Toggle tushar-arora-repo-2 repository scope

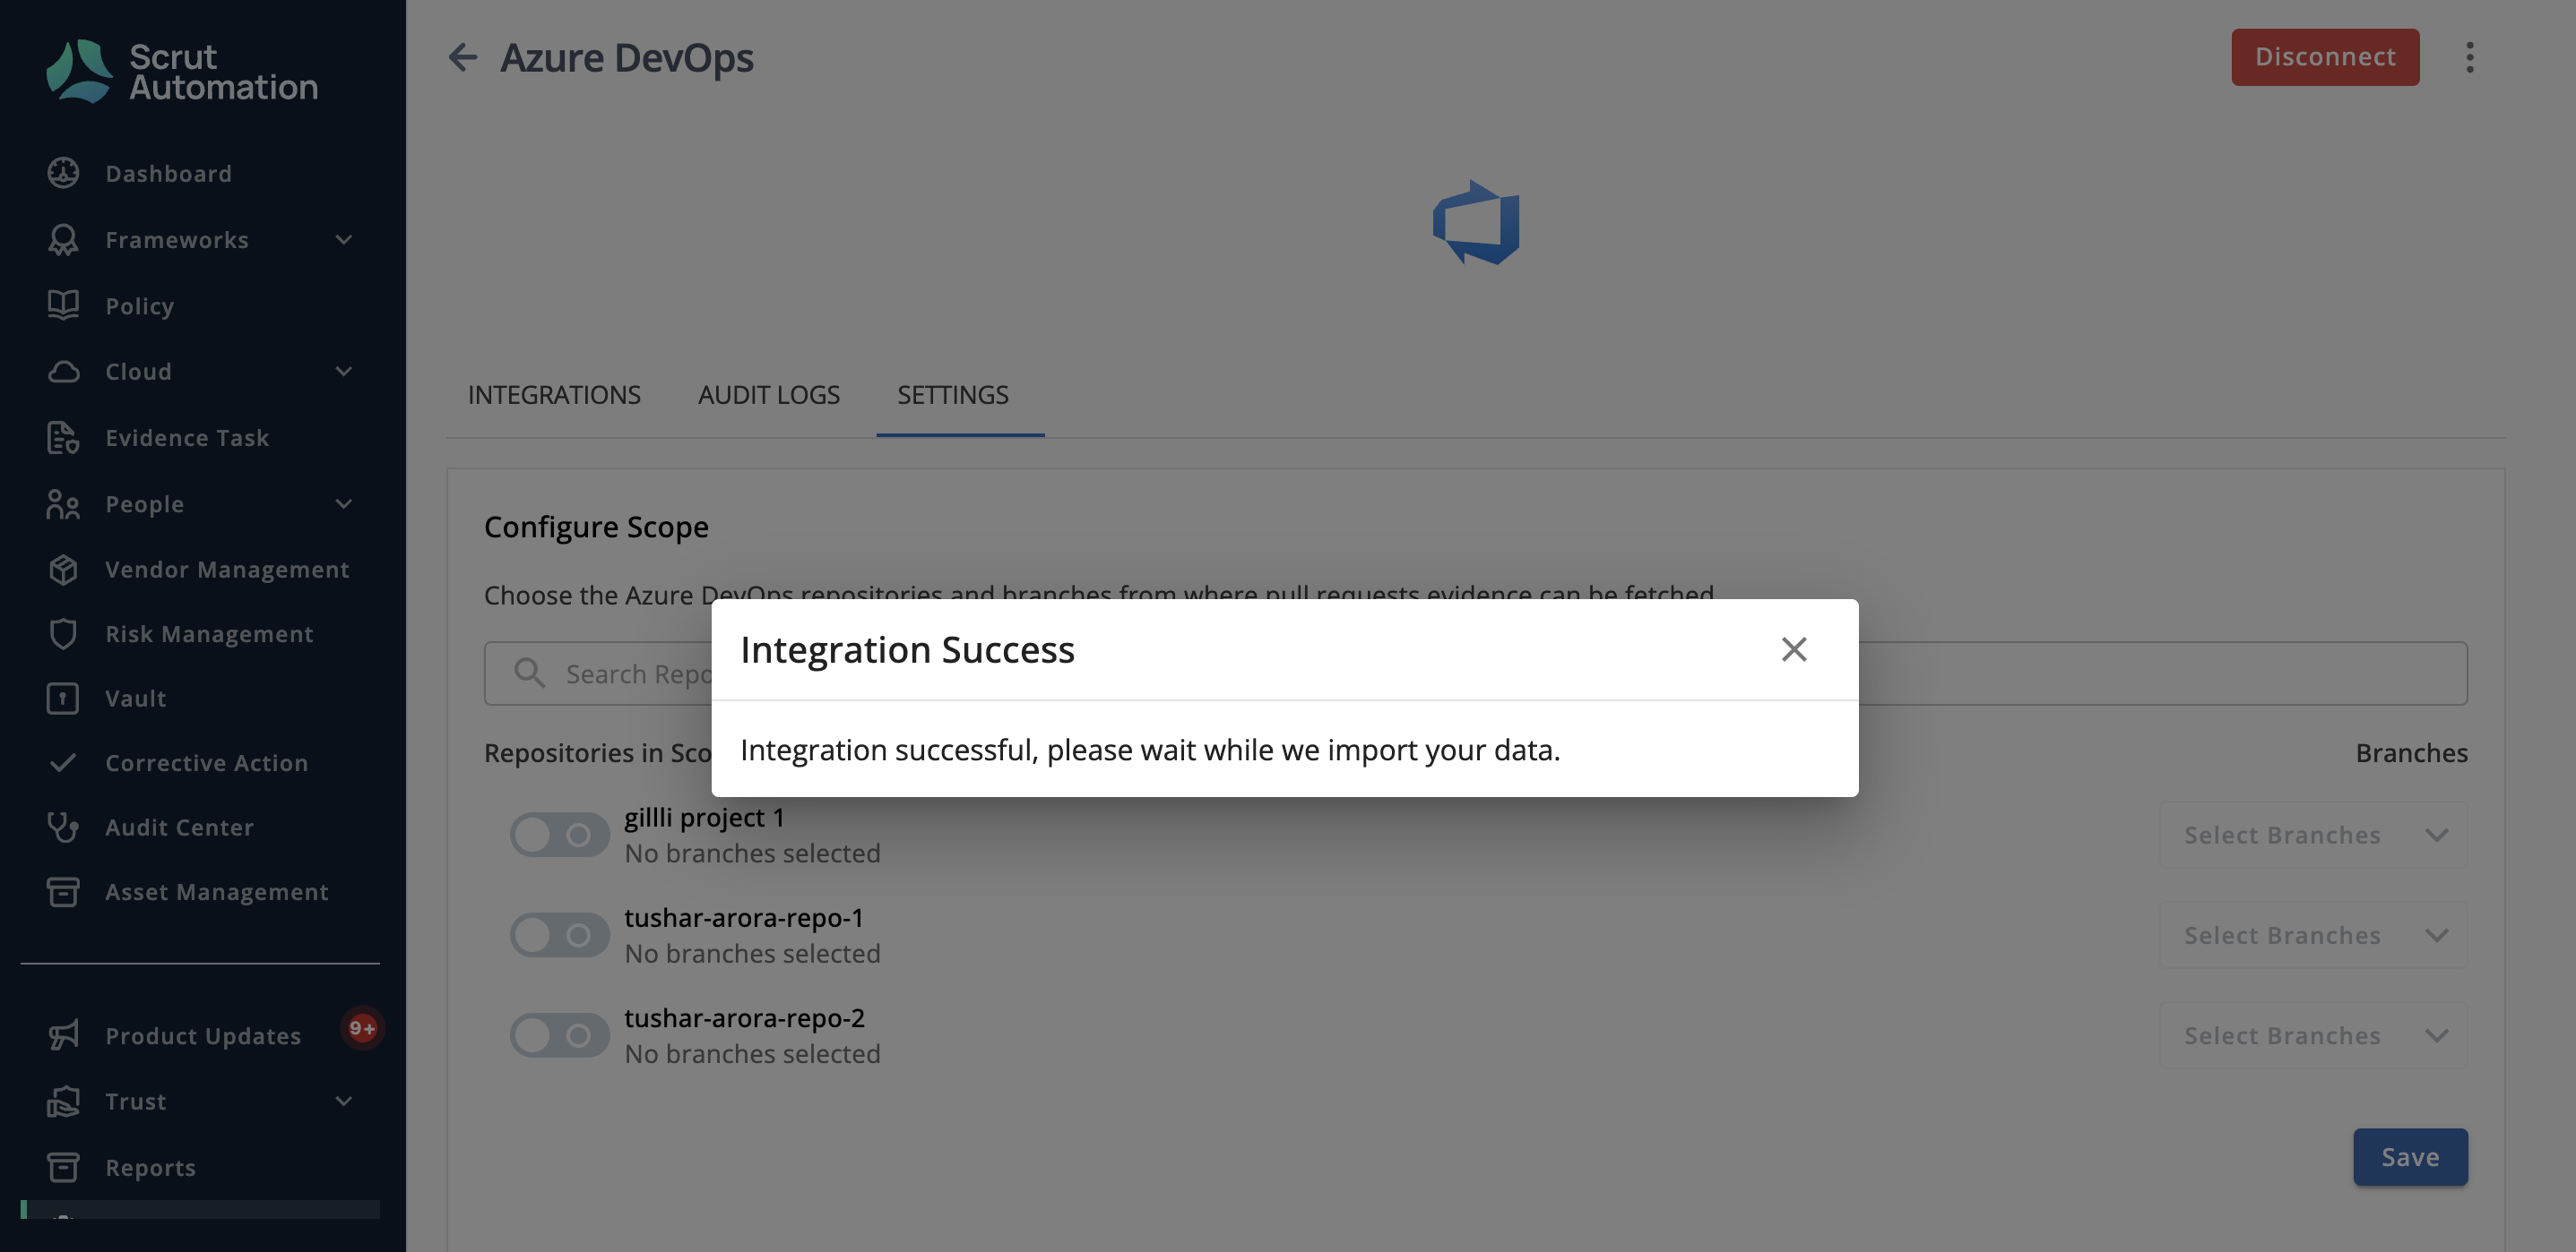pyautogui.click(x=559, y=1035)
